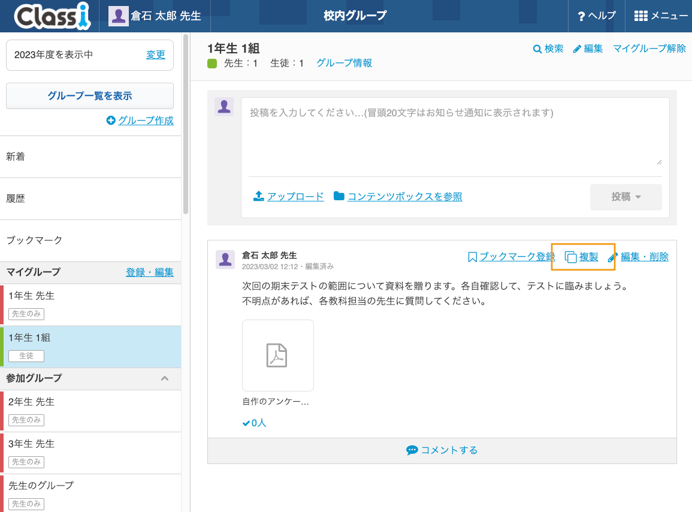Open the グループ作成 link

pos(146,120)
